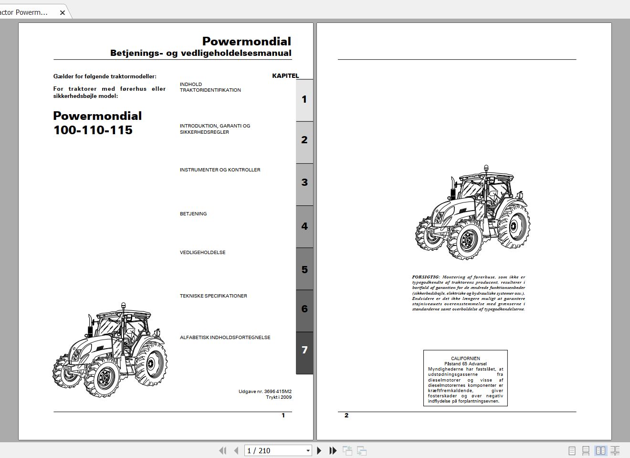Click chapter tab 3

coord(304,184)
